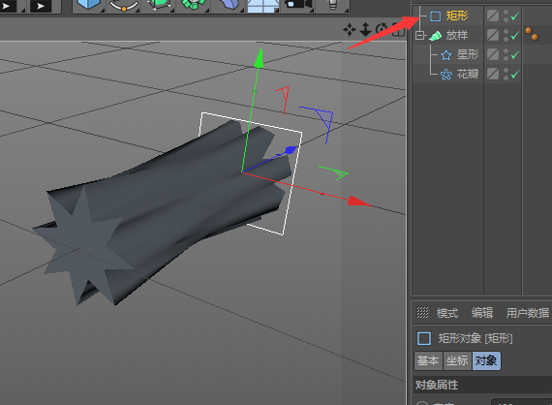Click the viewport zoom arrows icon
The image size is (552, 405).
click(x=366, y=30)
